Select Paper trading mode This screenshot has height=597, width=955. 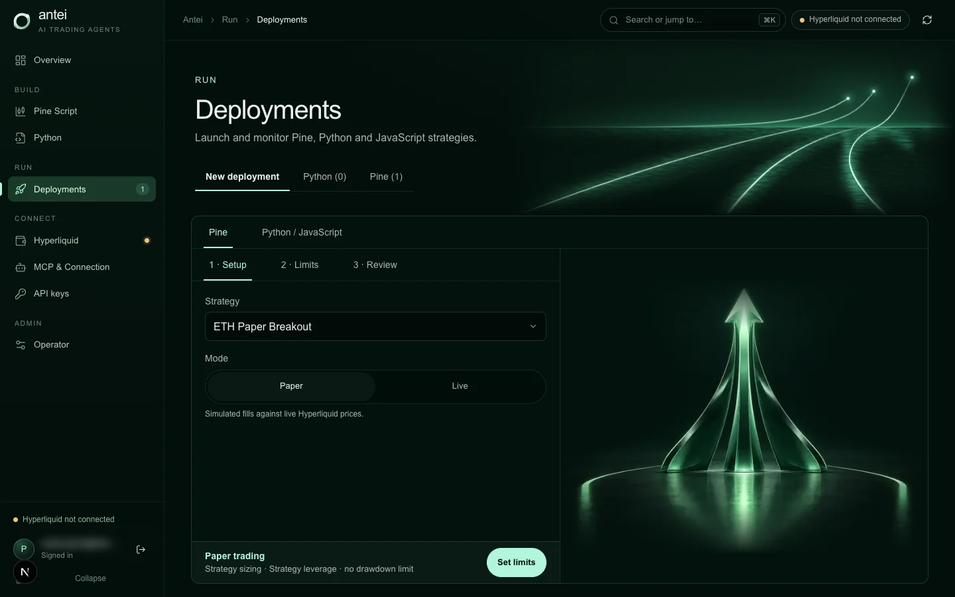pyautogui.click(x=291, y=386)
